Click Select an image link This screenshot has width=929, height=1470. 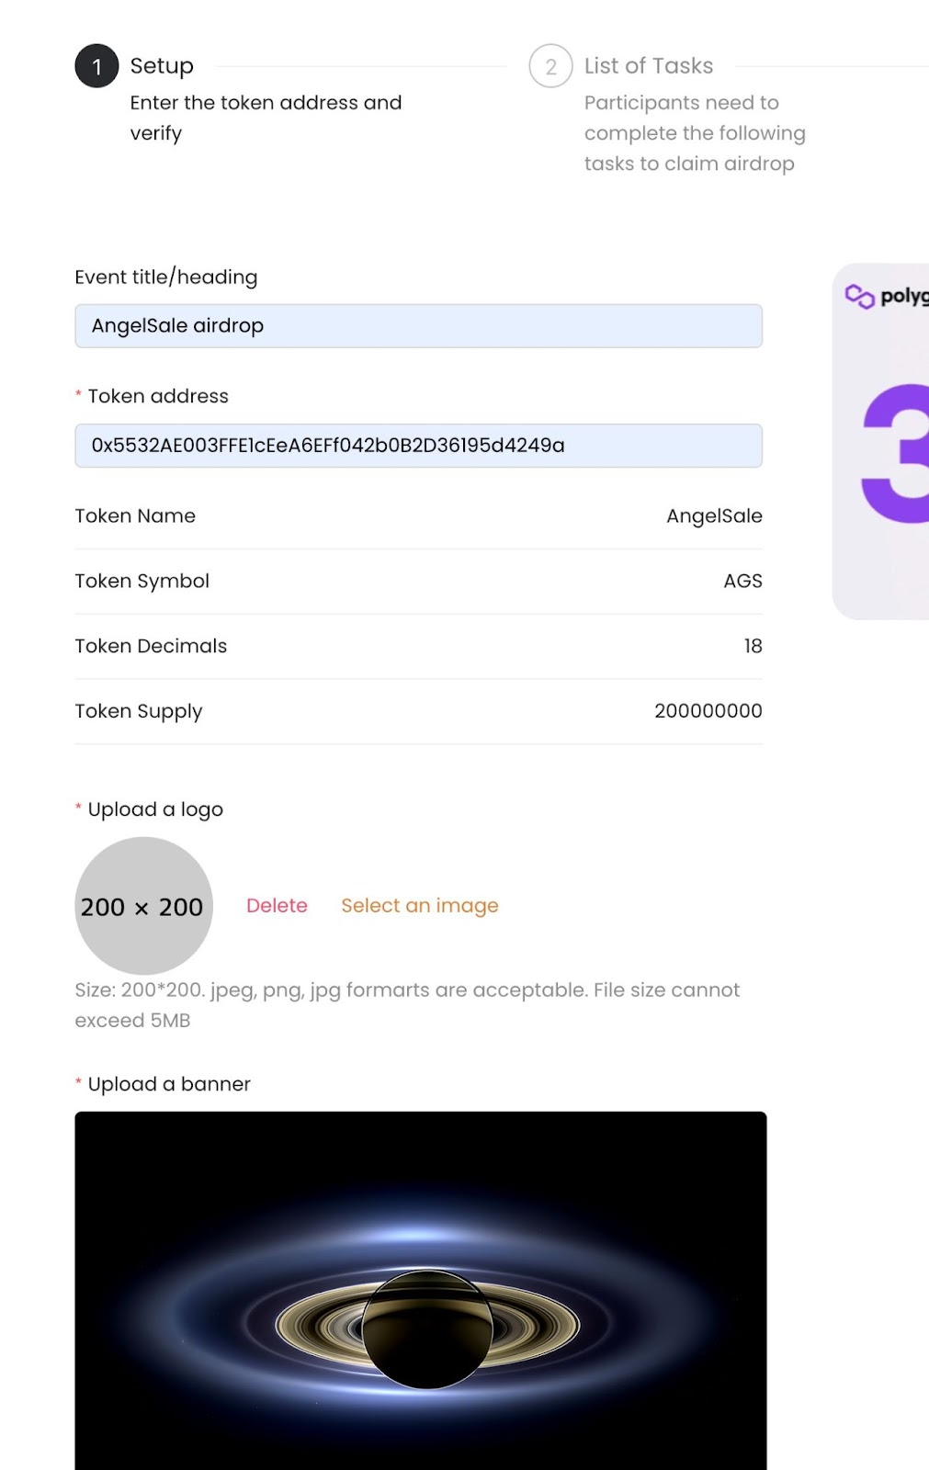[x=420, y=906]
